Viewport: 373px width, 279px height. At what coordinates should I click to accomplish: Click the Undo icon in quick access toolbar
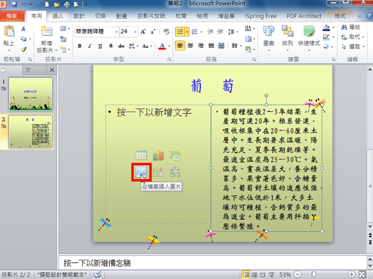(x=24, y=4)
